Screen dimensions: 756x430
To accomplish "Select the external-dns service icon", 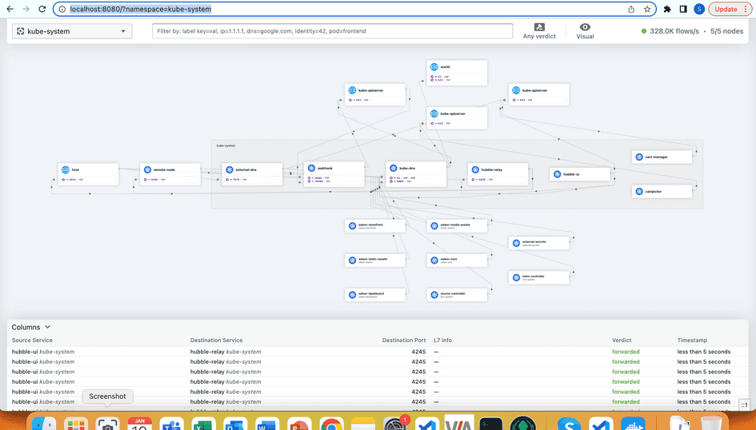I will coord(228,169).
